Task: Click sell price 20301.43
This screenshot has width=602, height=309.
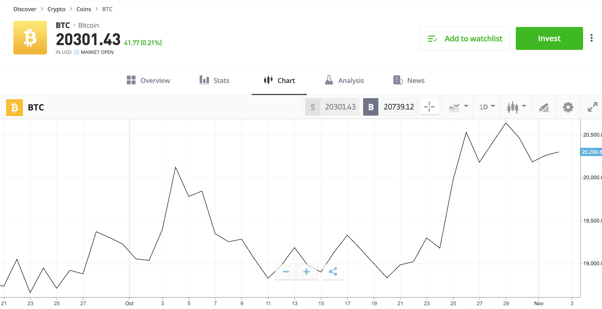Action: [x=340, y=107]
